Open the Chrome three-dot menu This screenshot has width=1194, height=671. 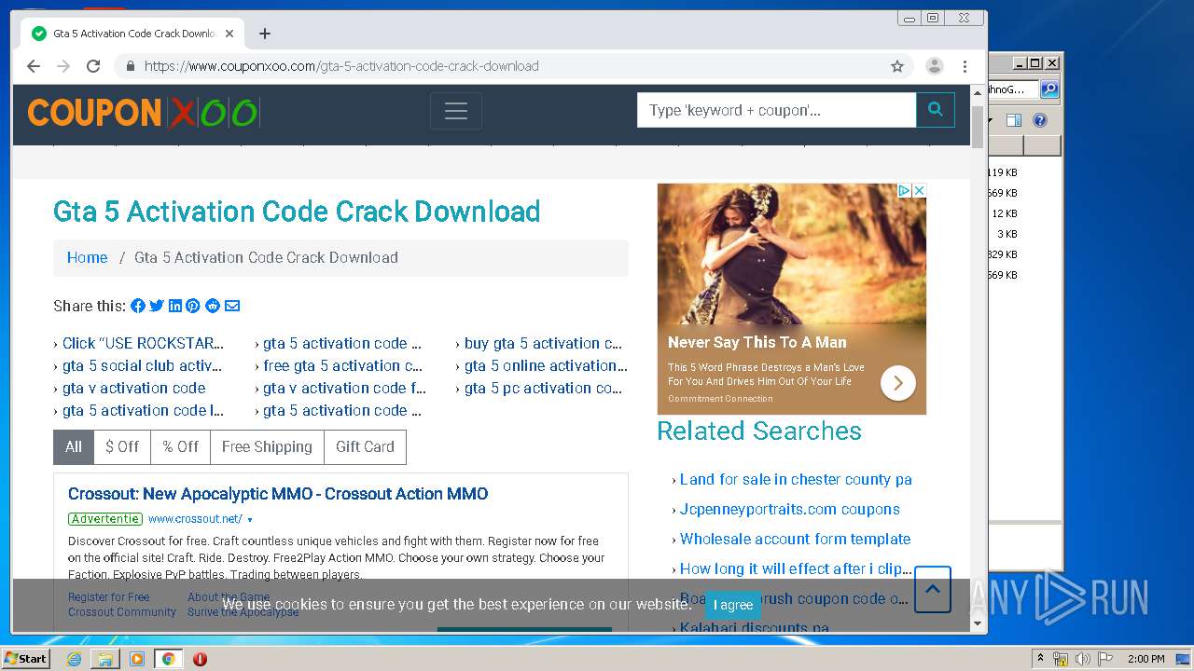(965, 66)
